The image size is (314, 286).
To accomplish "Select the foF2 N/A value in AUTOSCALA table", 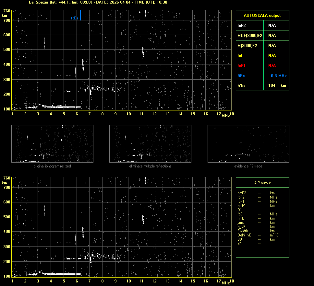I will pyautogui.click(x=272, y=26).
